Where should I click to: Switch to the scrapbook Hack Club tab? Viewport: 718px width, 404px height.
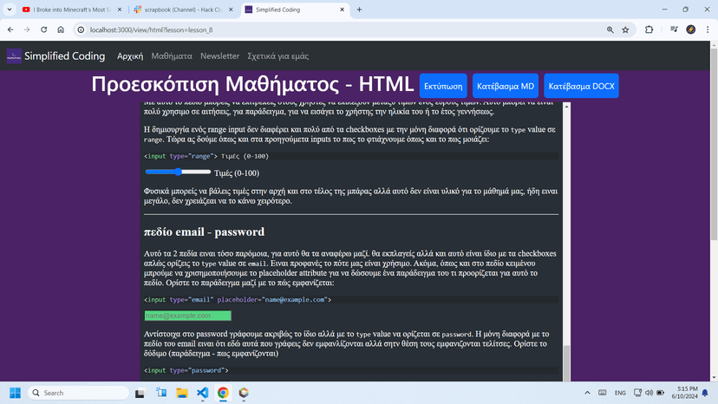[183, 10]
